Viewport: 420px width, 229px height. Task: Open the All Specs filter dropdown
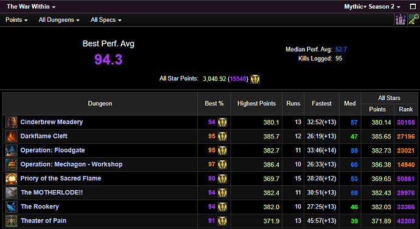click(106, 20)
